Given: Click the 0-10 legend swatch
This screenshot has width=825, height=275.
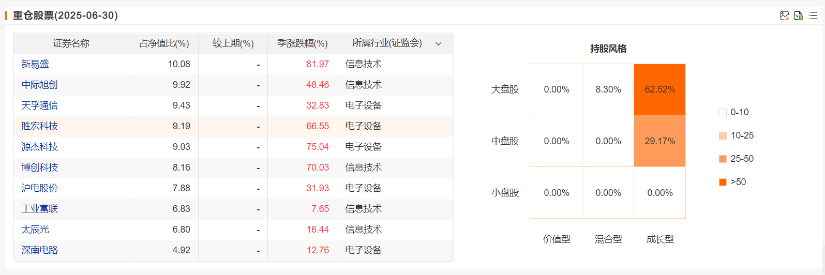Looking at the screenshot, I should point(723,112).
